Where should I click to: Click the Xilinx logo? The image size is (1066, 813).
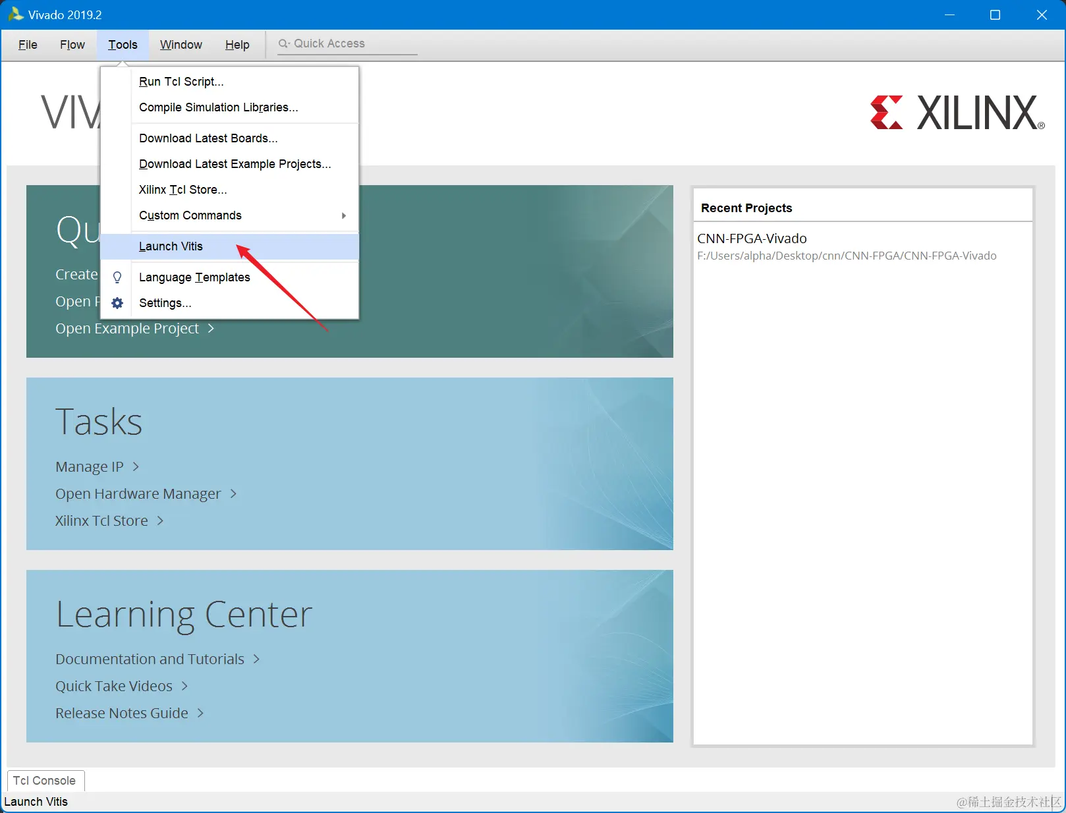(957, 112)
